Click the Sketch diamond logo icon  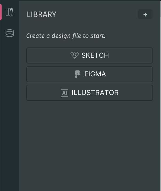click(x=75, y=55)
